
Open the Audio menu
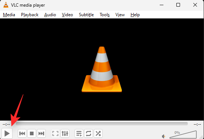pyautogui.click(x=50, y=15)
